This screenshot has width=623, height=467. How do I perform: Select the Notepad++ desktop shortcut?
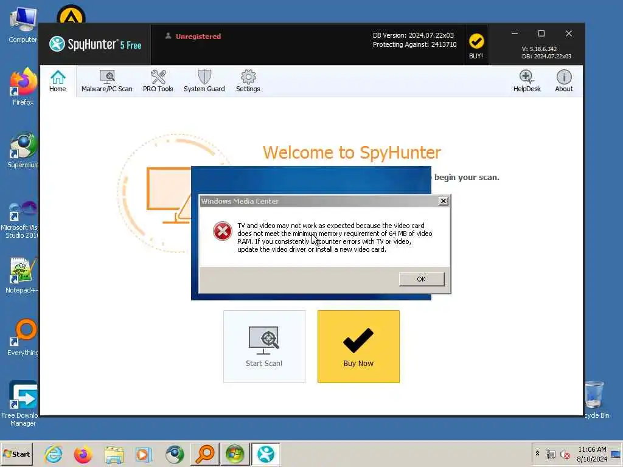23,275
